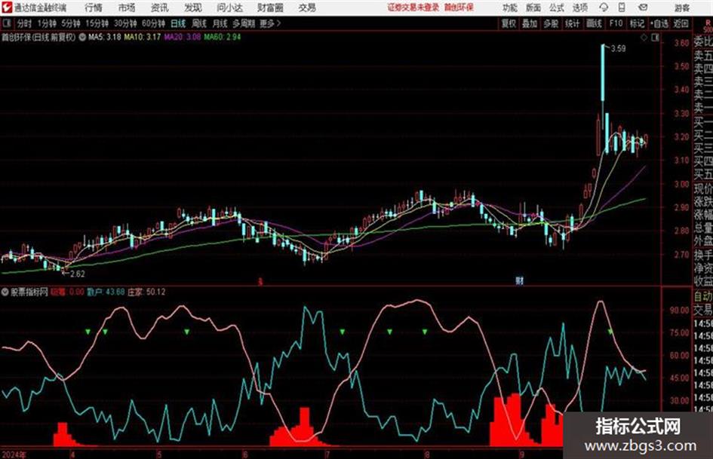This screenshot has height=459, width=713.
Task: Open the 问小达 menu
Action: pos(229,8)
